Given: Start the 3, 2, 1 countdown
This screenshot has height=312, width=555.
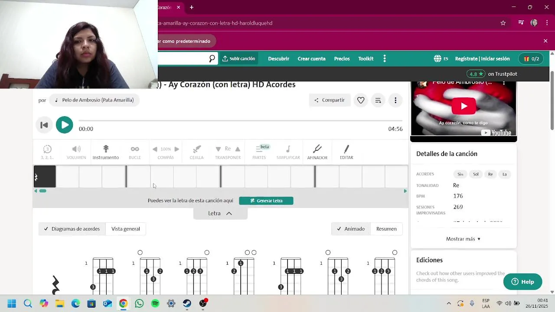Looking at the screenshot, I should click(x=47, y=152).
